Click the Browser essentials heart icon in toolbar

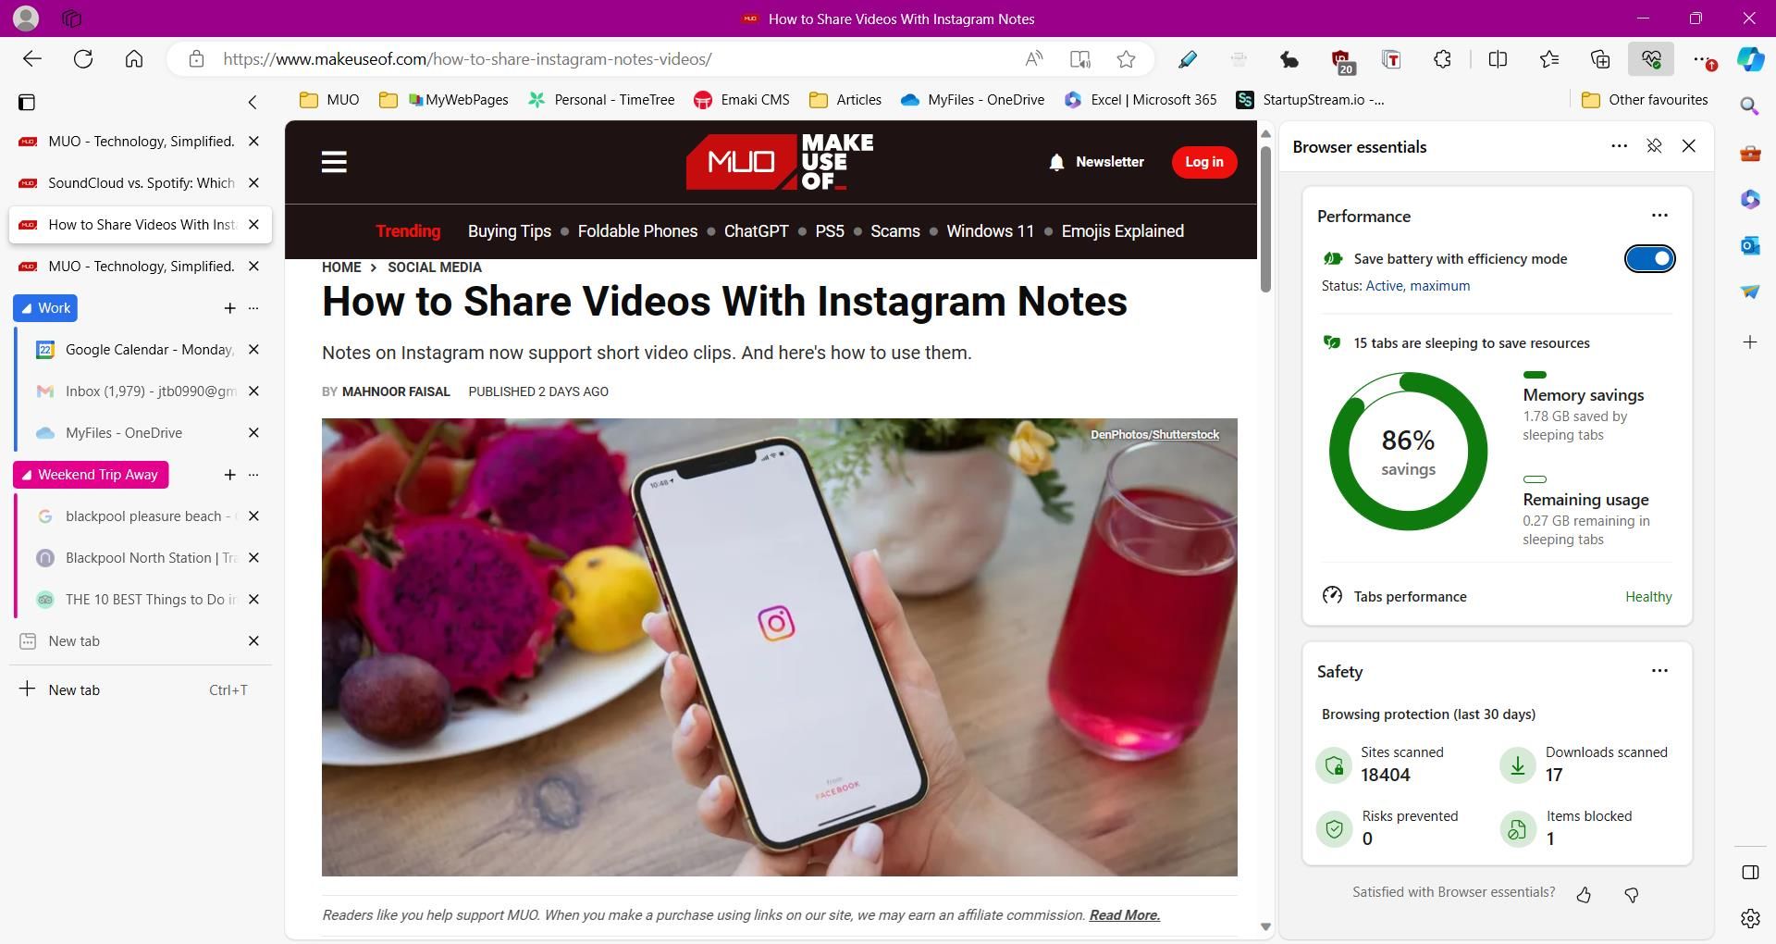[x=1651, y=59]
